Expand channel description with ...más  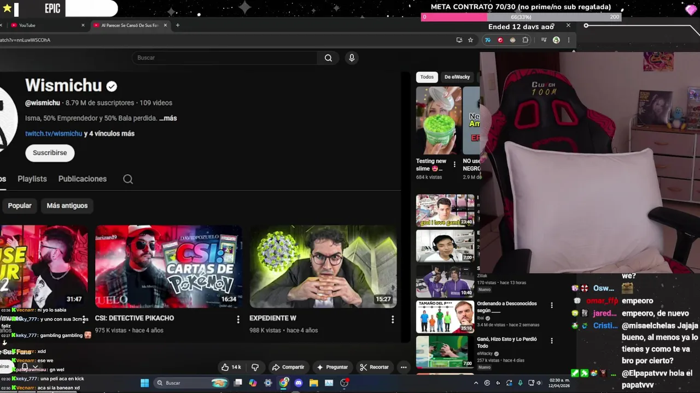tap(168, 118)
